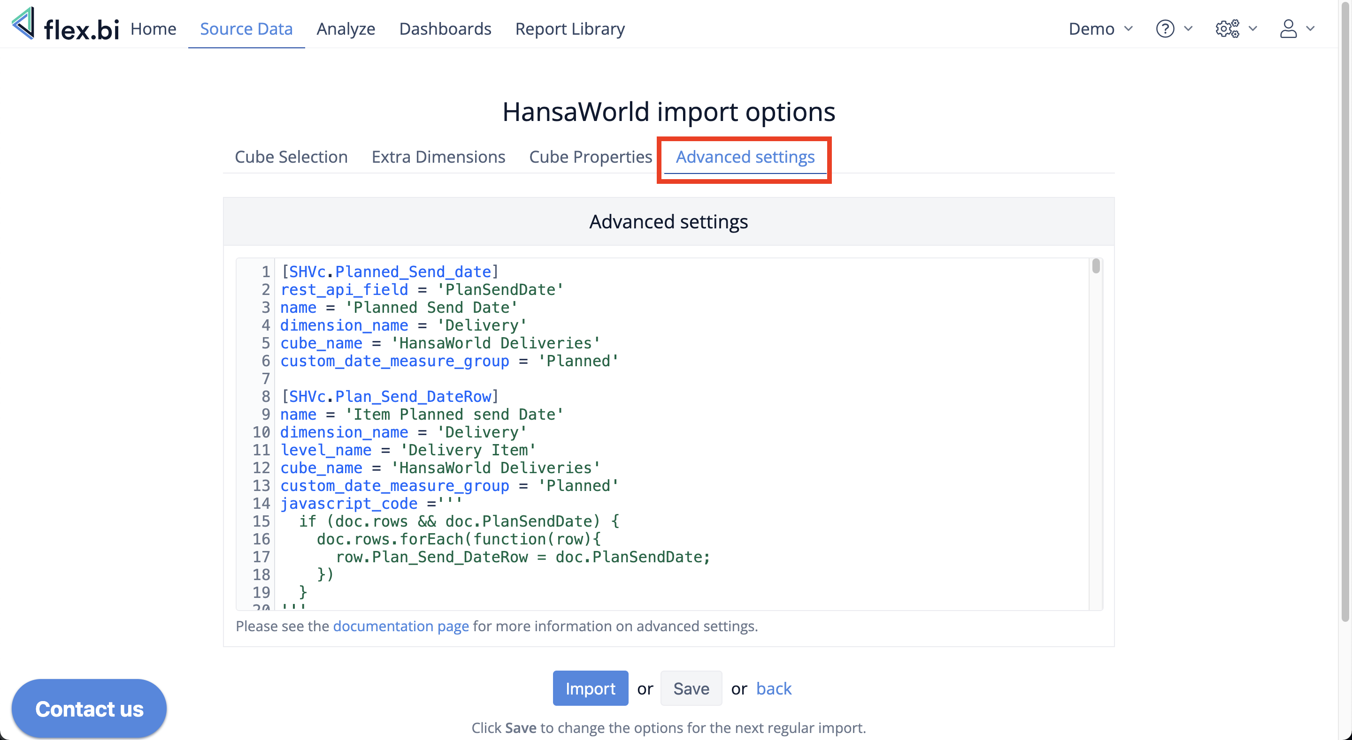Expand the chevron beside user icon

1310,28
